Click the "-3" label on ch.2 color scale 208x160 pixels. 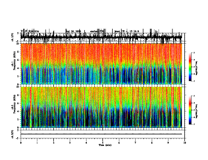[194, 96]
